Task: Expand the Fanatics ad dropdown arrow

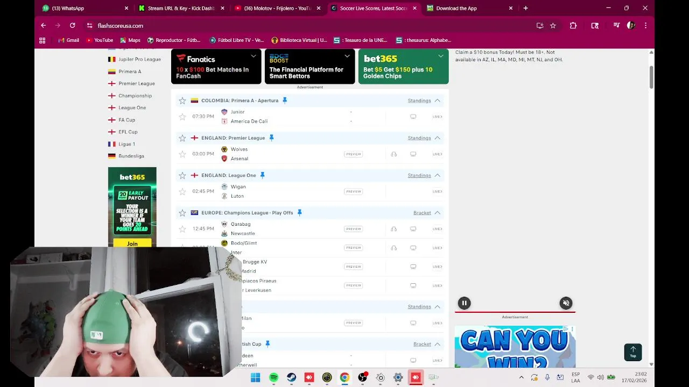Action: point(254,56)
